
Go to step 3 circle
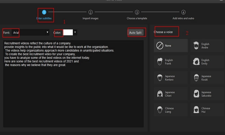pyautogui.click(x=137, y=12)
